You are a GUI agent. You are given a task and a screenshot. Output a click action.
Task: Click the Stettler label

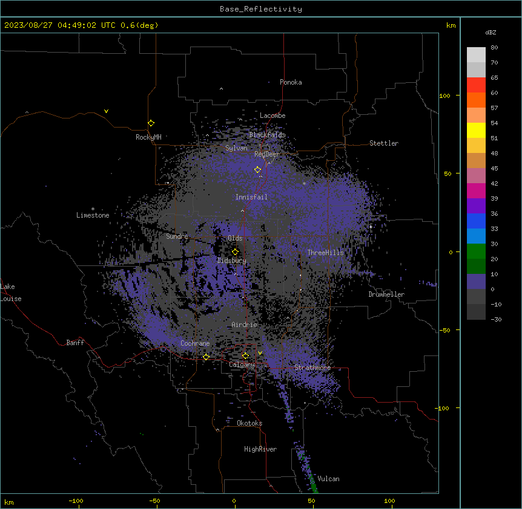tap(384, 143)
